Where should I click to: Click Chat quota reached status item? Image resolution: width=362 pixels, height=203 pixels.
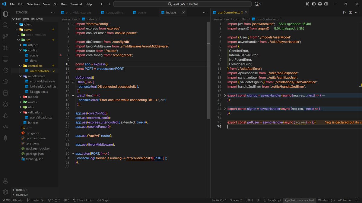pos(300,200)
